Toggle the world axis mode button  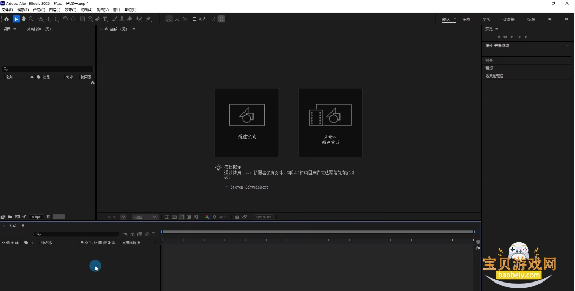coord(177,19)
